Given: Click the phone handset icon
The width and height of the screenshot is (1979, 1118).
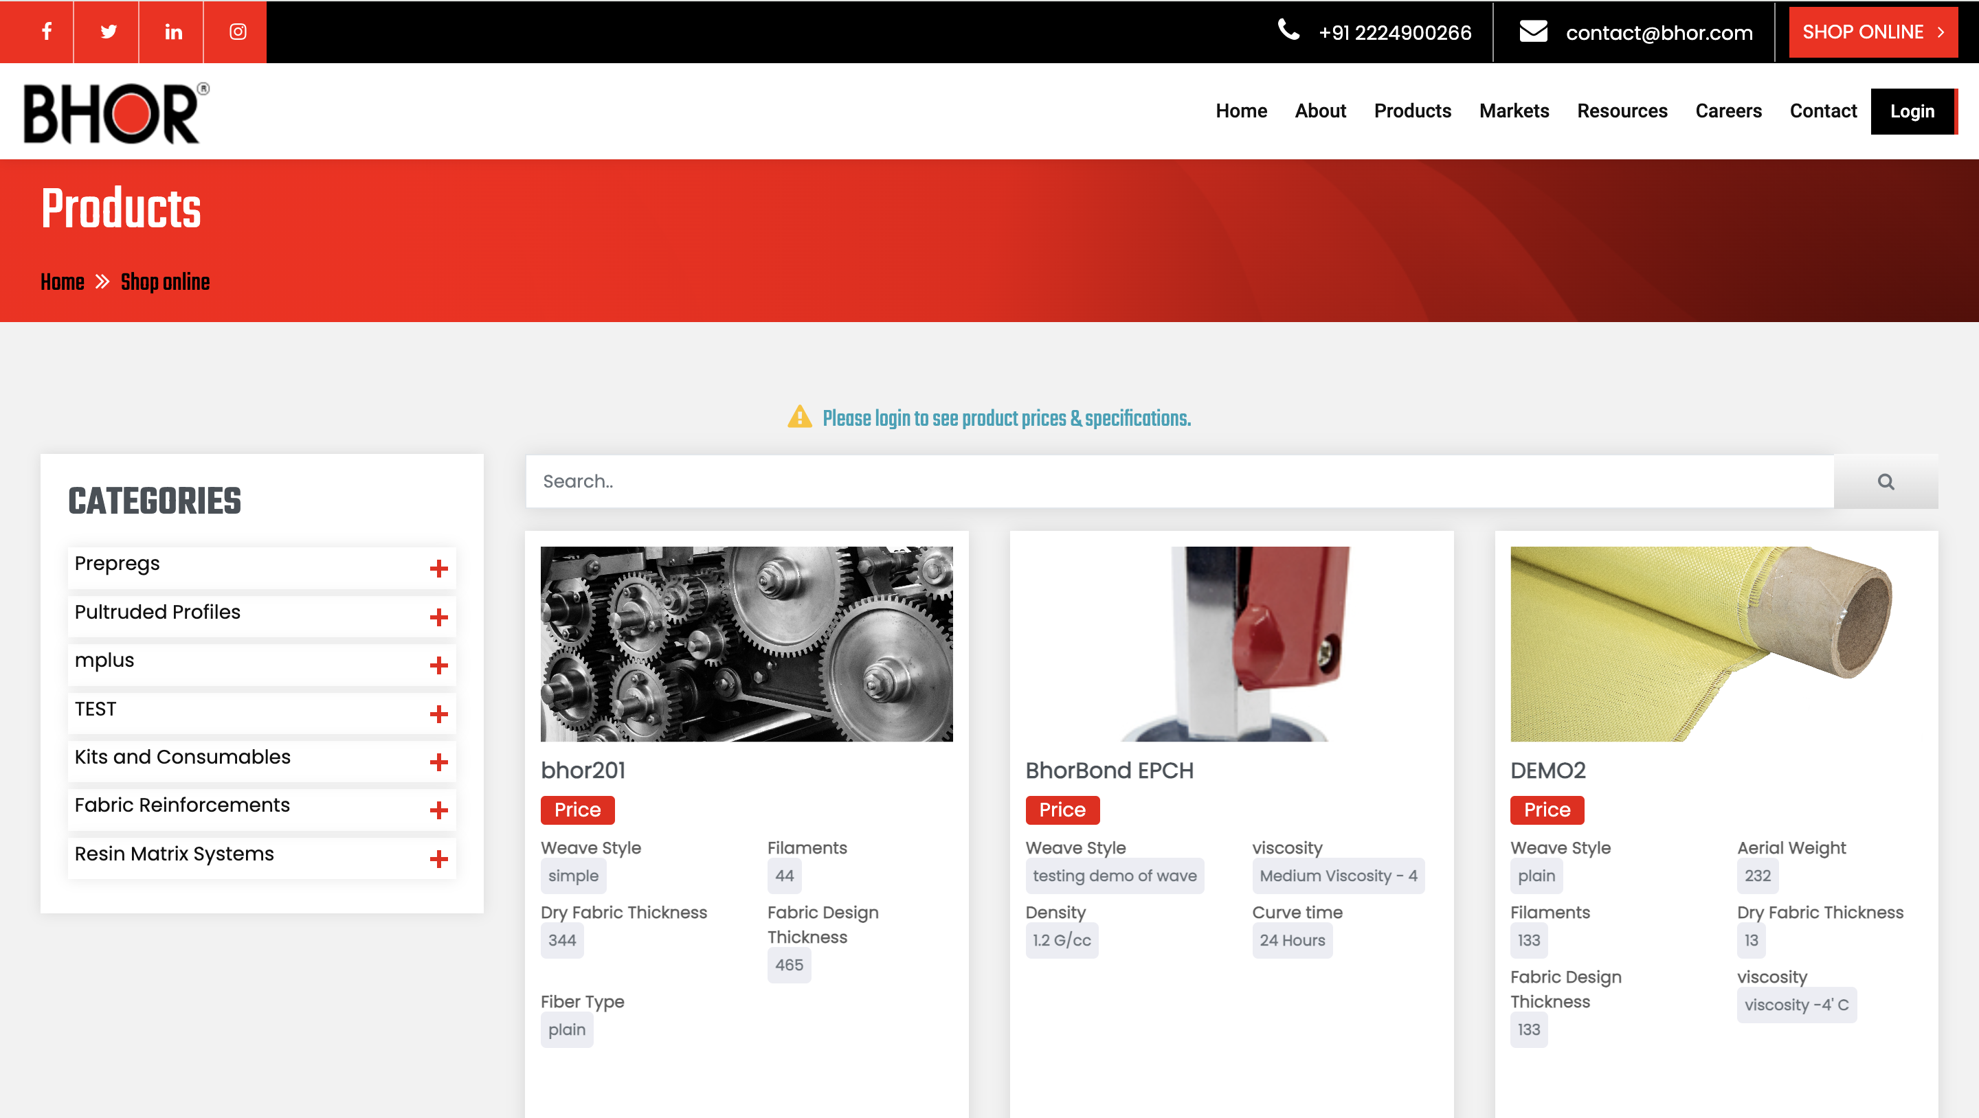Looking at the screenshot, I should tap(1288, 30).
